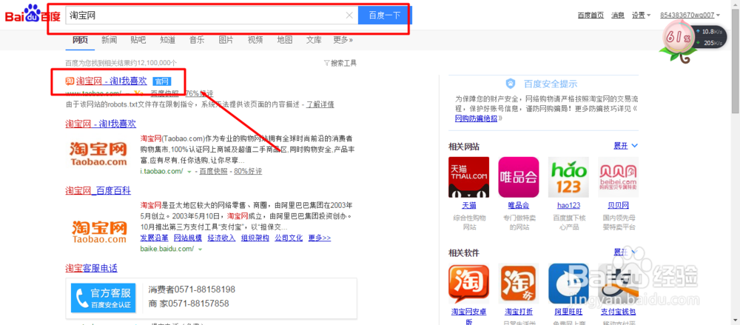Click the 消费者0571-88158198 phone number

coord(192,289)
